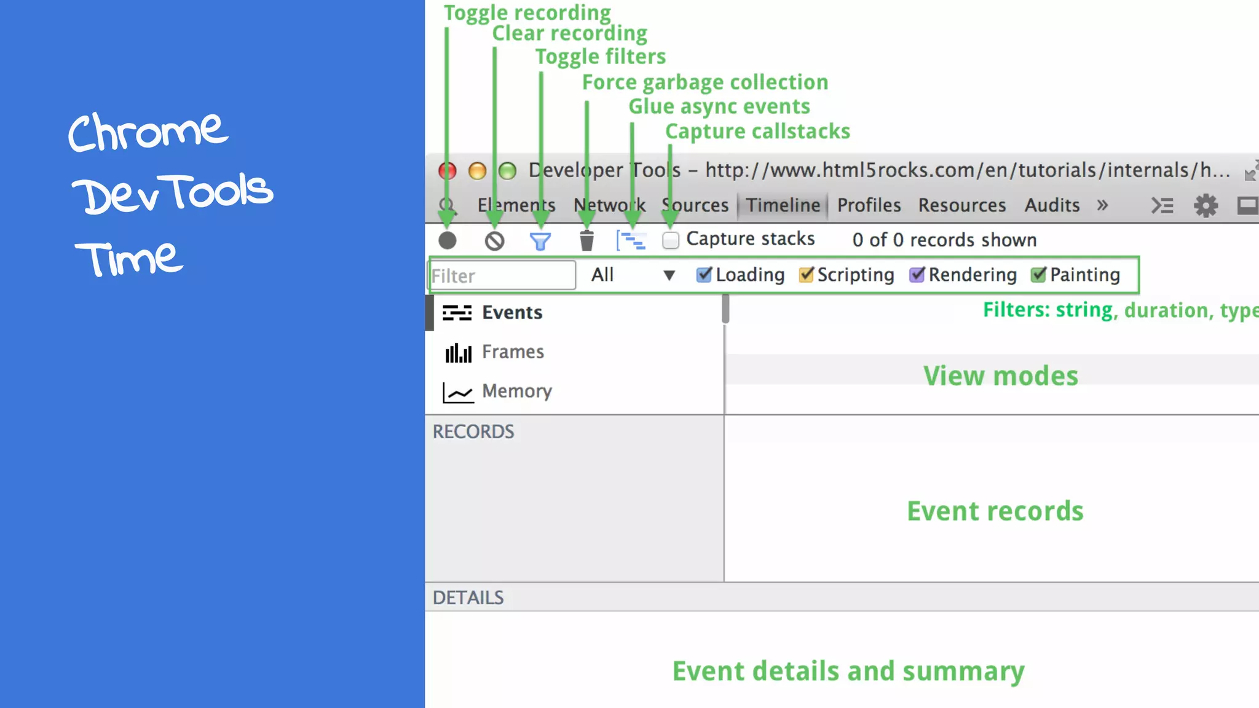Click the Events view mode icon
Viewport: 1259px width, 708px height.
coord(457,313)
